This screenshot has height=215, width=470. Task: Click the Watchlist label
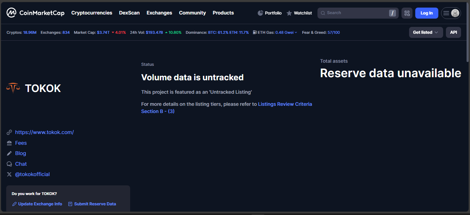pos(303,13)
